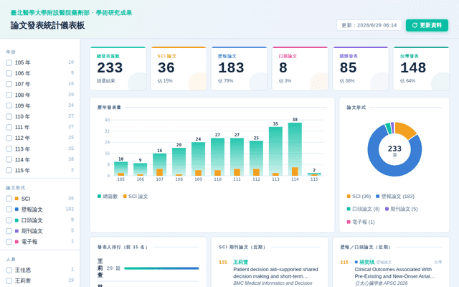Toggle the 口頭論文 (8) donut legend item
459x287 pixels.
[364, 209]
